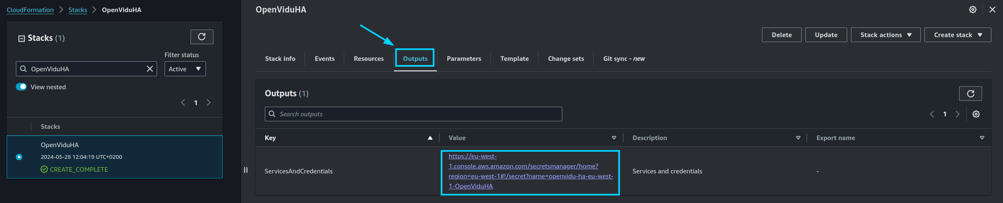The image size is (1003, 203).
Task: Expand the Stack actions menu
Action: point(886,35)
